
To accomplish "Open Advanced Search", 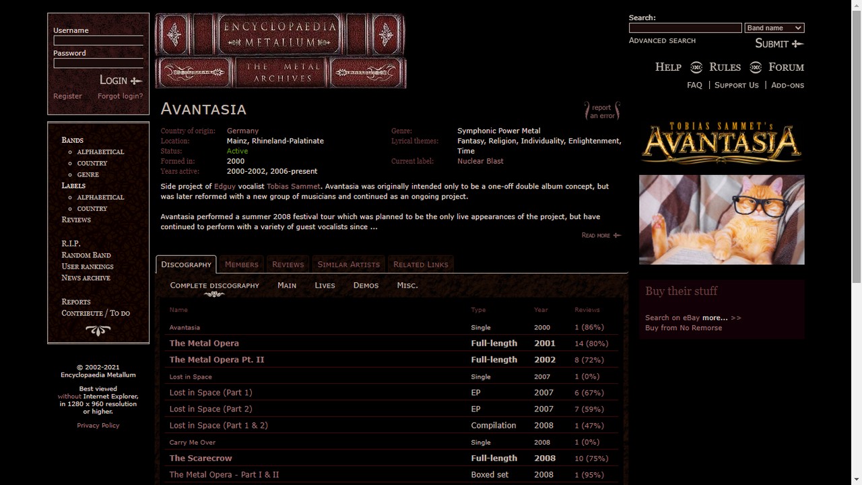I will pos(662,40).
